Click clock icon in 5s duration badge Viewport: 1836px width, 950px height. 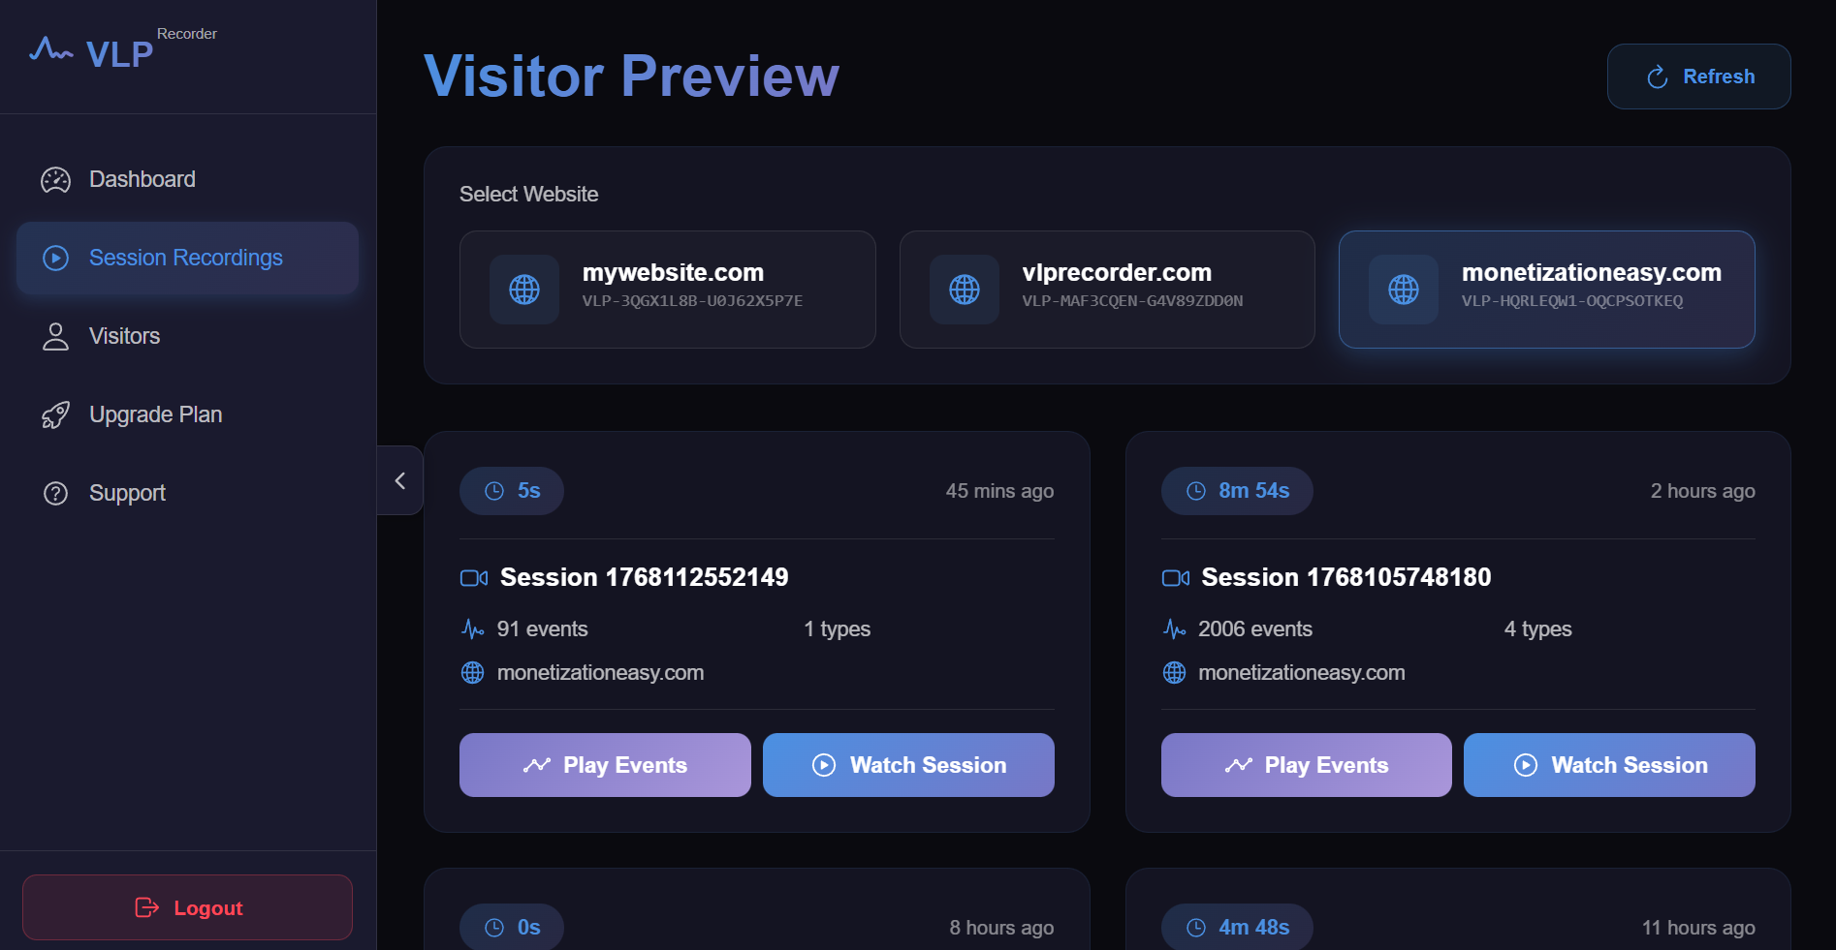[x=494, y=491]
